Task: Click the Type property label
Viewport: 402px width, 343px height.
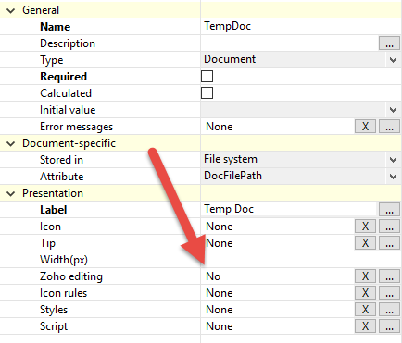Action: (52, 60)
